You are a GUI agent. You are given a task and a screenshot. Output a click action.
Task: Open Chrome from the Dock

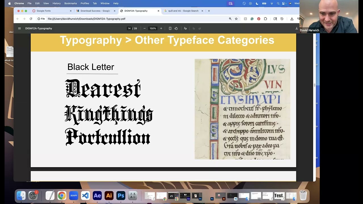62,195
